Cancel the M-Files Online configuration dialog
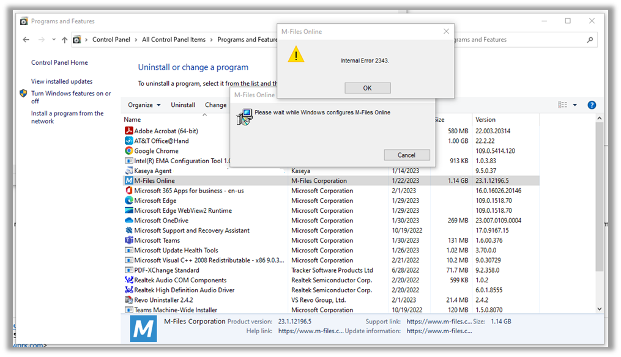This screenshot has width=621, height=357. point(407,155)
